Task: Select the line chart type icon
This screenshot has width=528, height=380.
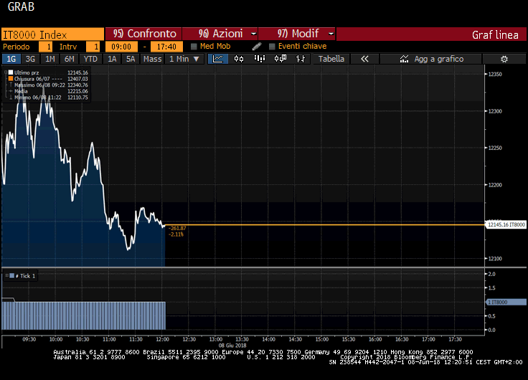Action: [218, 59]
